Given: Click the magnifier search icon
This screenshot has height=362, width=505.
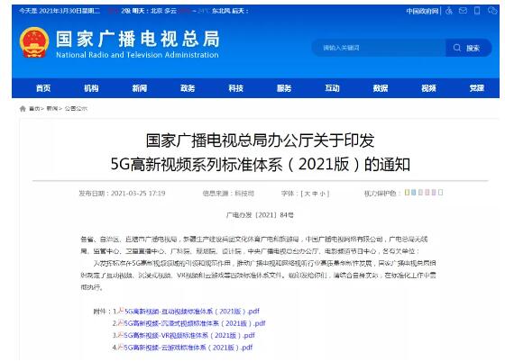Looking at the screenshot, I should pos(456,48).
